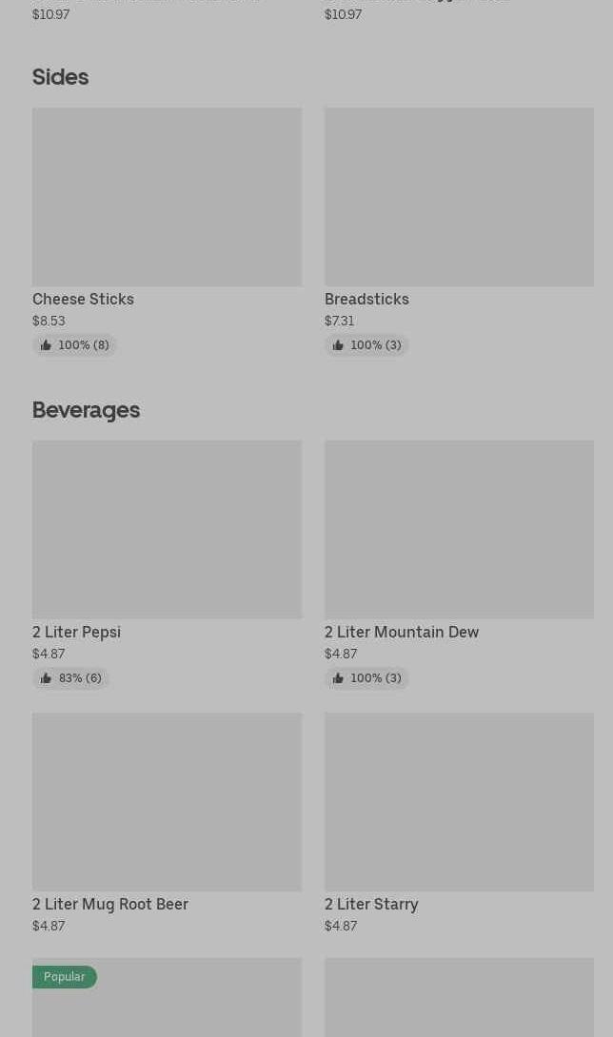Open the 2 Liter Starry image
This screenshot has width=613, height=1037.
pos(459,801)
